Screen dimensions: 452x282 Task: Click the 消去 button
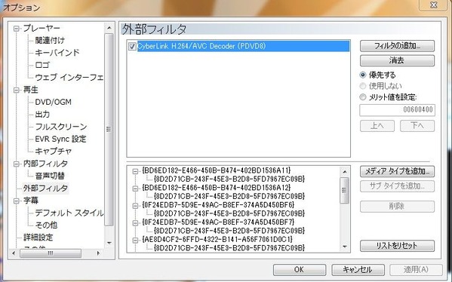[397, 60]
